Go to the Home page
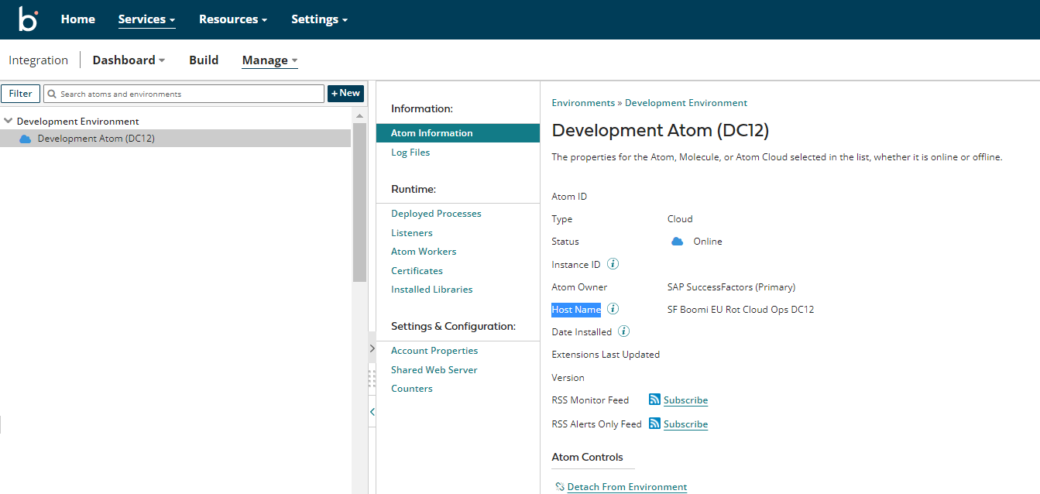The image size is (1040, 494). pyautogui.click(x=78, y=19)
